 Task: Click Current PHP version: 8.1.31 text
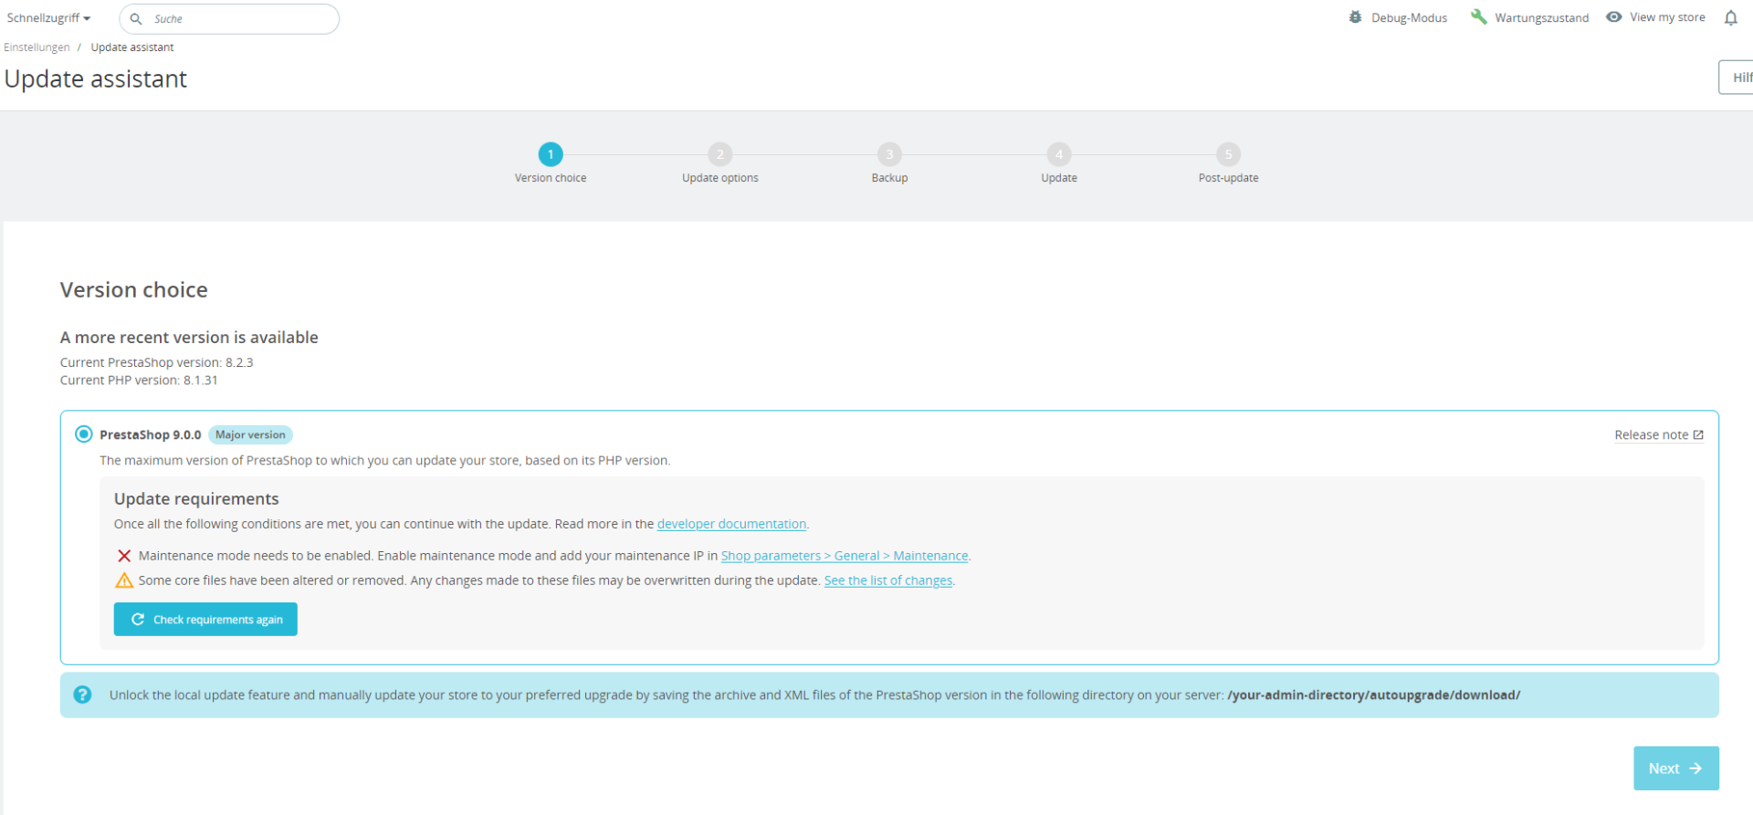(139, 381)
